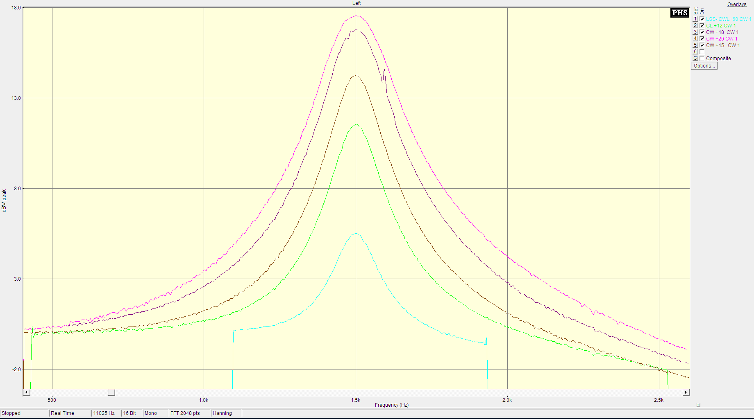Click the frequency scrollbar thumb
Image resolution: width=754 pixels, height=419 pixels.
[111, 392]
